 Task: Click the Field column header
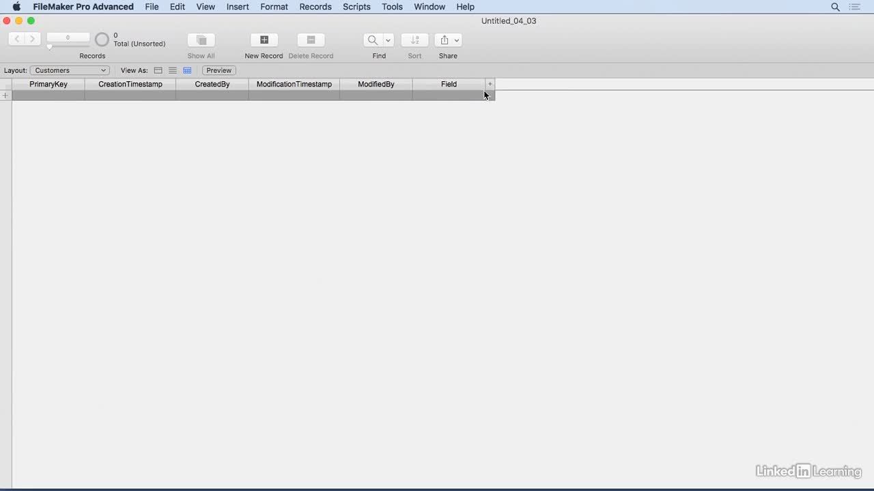tap(449, 84)
